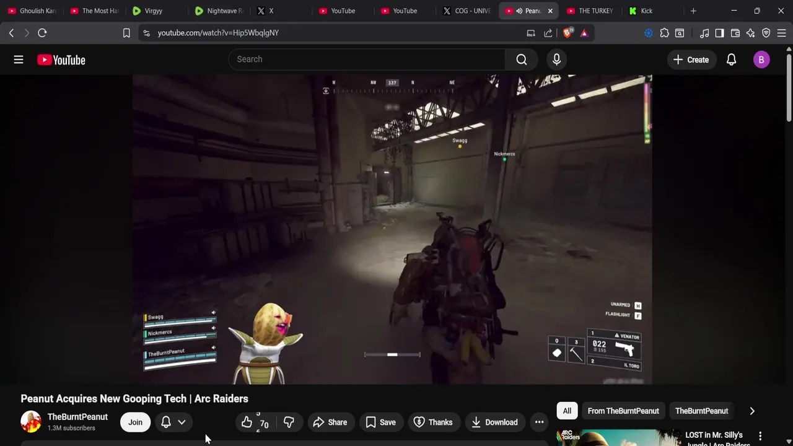Click the 1.3M subscribers text
Screen dimensions: 793x446
click(71, 428)
